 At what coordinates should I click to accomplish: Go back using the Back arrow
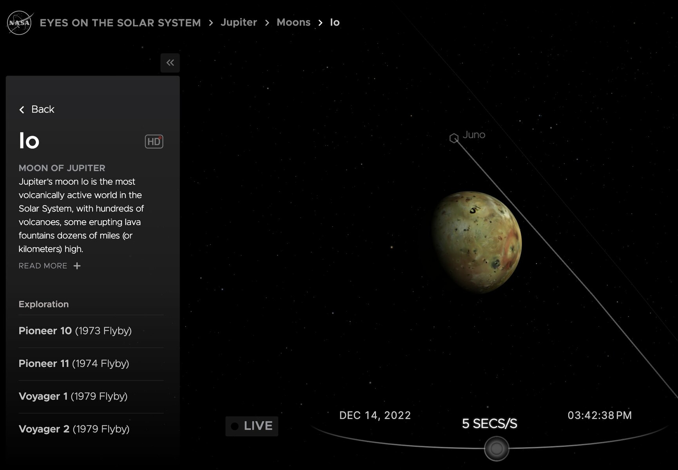[x=37, y=109]
